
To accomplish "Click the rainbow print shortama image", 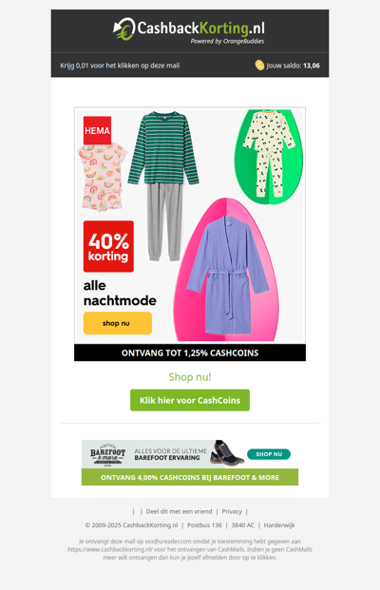I will [x=102, y=177].
